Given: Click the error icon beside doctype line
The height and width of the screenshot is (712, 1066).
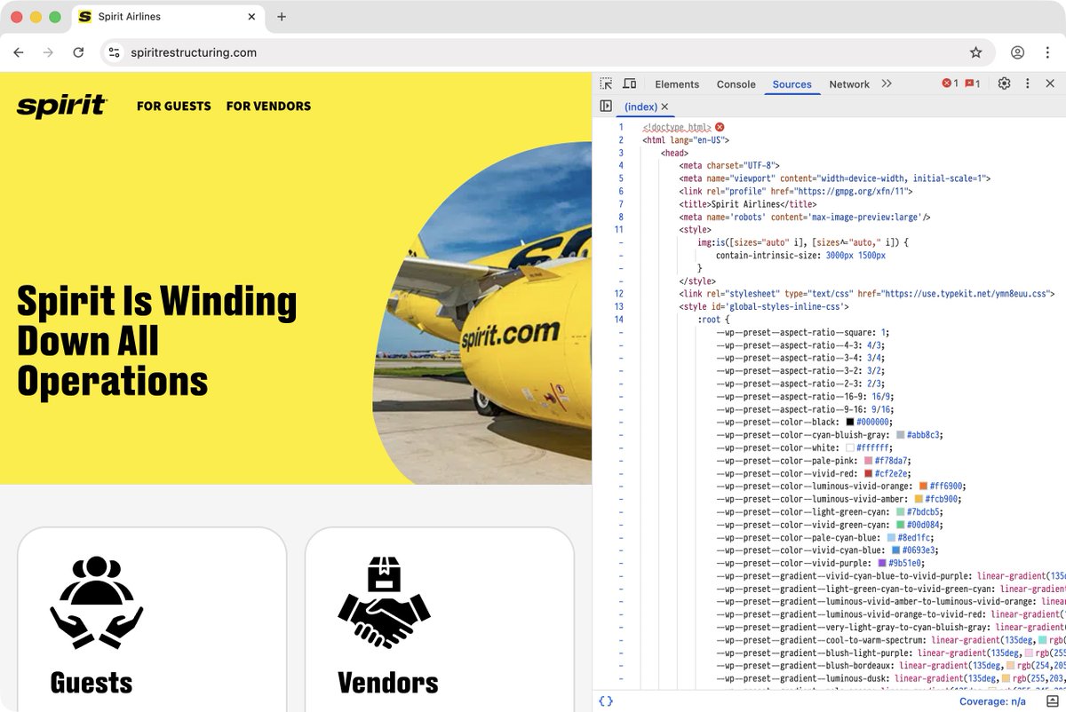Looking at the screenshot, I should [x=720, y=127].
